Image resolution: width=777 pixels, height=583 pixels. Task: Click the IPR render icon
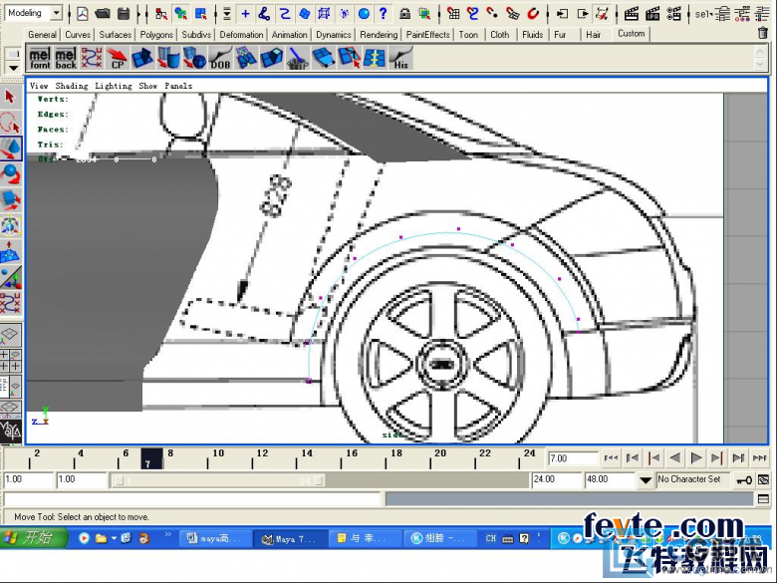(652, 14)
